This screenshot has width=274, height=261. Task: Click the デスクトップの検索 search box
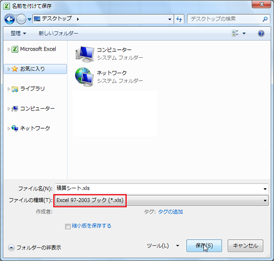tap(228, 19)
